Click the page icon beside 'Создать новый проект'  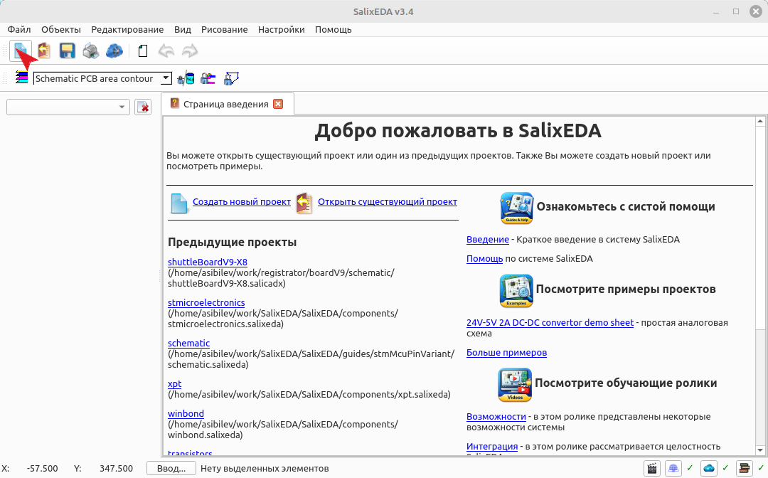(x=178, y=203)
